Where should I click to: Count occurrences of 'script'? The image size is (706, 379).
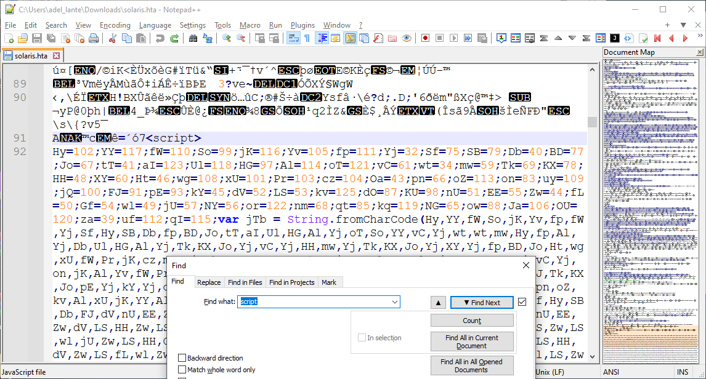[471, 320]
